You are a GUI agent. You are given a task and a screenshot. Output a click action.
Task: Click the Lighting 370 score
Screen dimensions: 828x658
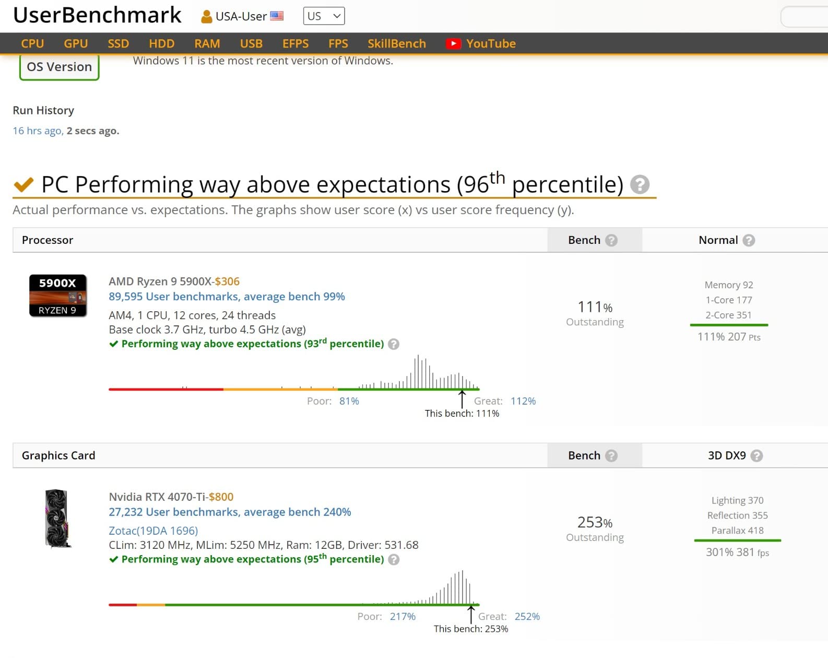[x=737, y=500]
